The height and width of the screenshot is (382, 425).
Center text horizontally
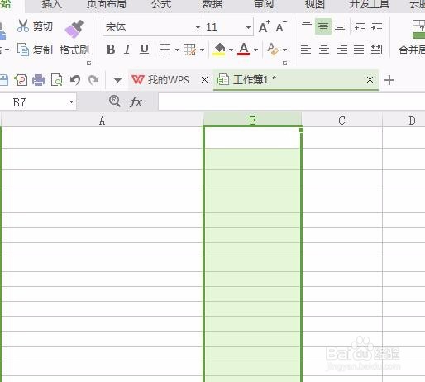(x=324, y=50)
